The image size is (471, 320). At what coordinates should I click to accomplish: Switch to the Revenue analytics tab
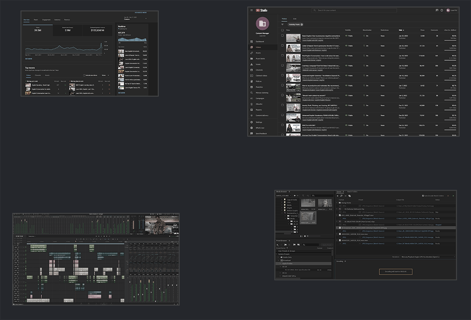point(67,20)
